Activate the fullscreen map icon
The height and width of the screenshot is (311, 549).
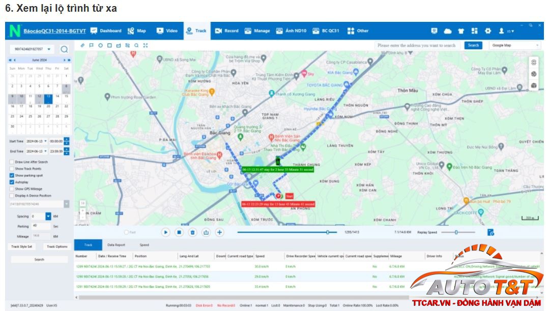pyautogui.click(x=146, y=45)
